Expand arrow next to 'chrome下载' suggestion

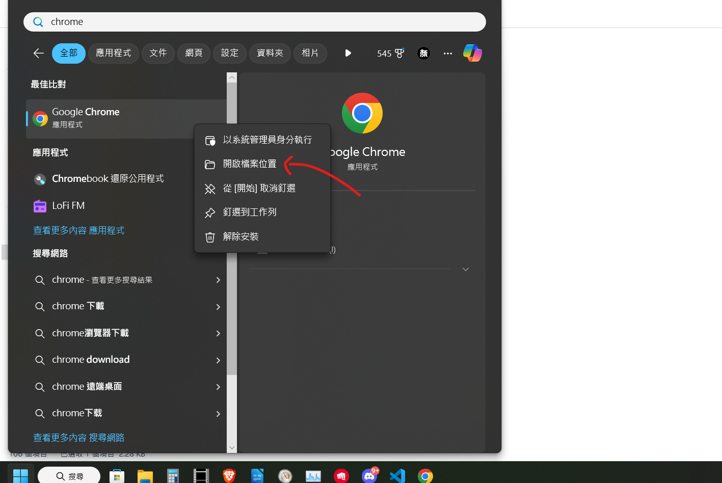(218, 414)
